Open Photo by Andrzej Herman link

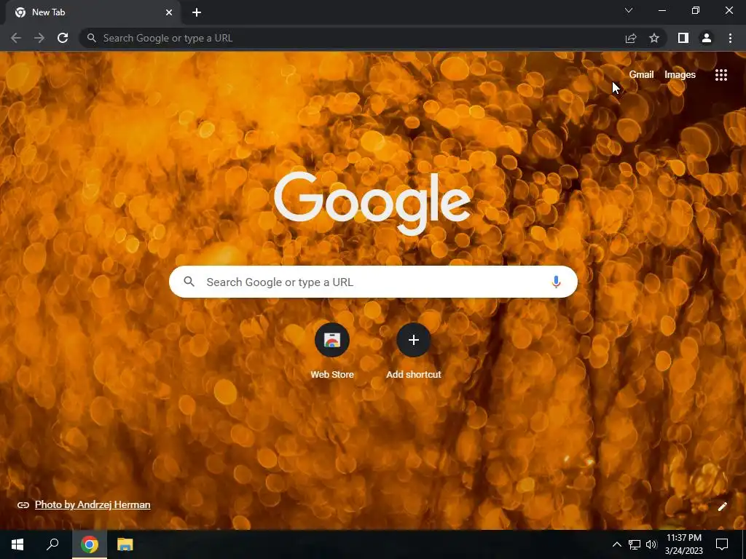point(93,505)
